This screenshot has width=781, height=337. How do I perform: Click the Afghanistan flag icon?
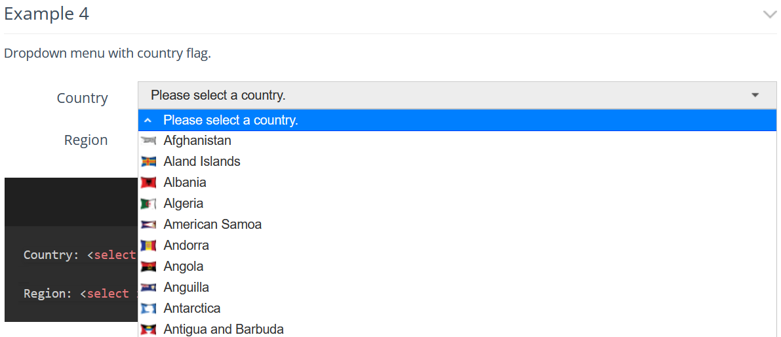[x=148, y=141]
